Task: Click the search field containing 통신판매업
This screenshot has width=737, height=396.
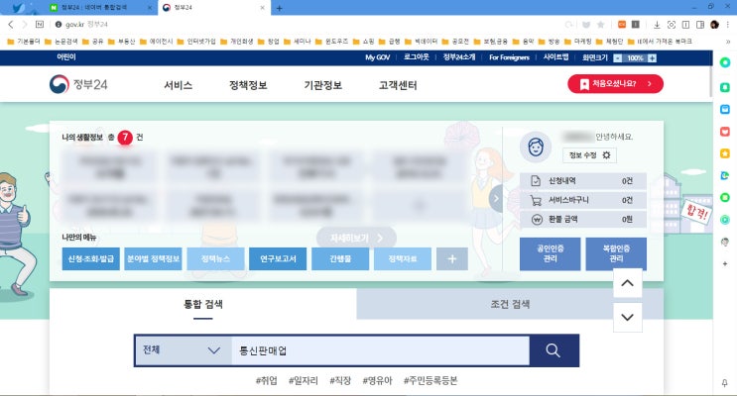Action: (380, 350)
